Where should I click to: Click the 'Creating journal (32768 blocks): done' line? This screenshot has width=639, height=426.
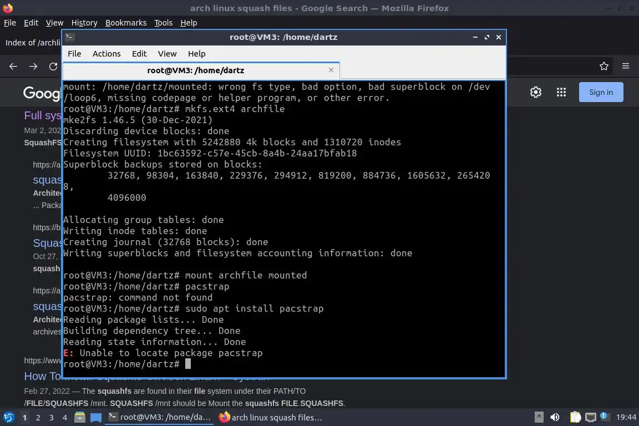pyautogui.click(x=165, y=242)
